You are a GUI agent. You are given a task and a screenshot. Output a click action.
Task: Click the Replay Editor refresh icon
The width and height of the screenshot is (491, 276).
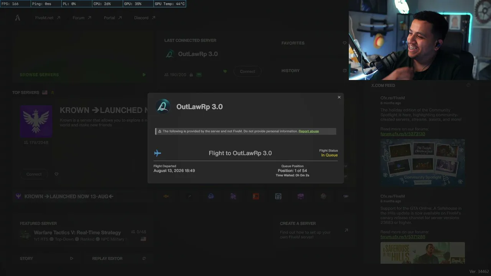pos(144,258)
